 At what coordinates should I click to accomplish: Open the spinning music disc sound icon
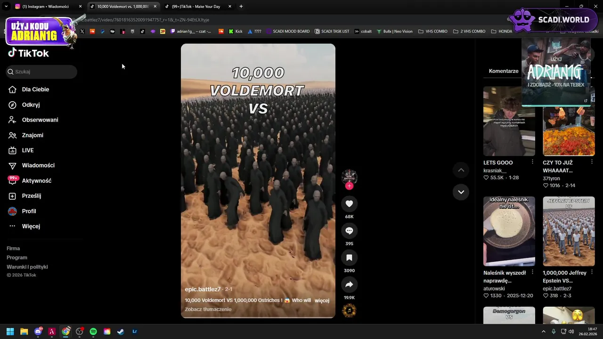[349, 310]
